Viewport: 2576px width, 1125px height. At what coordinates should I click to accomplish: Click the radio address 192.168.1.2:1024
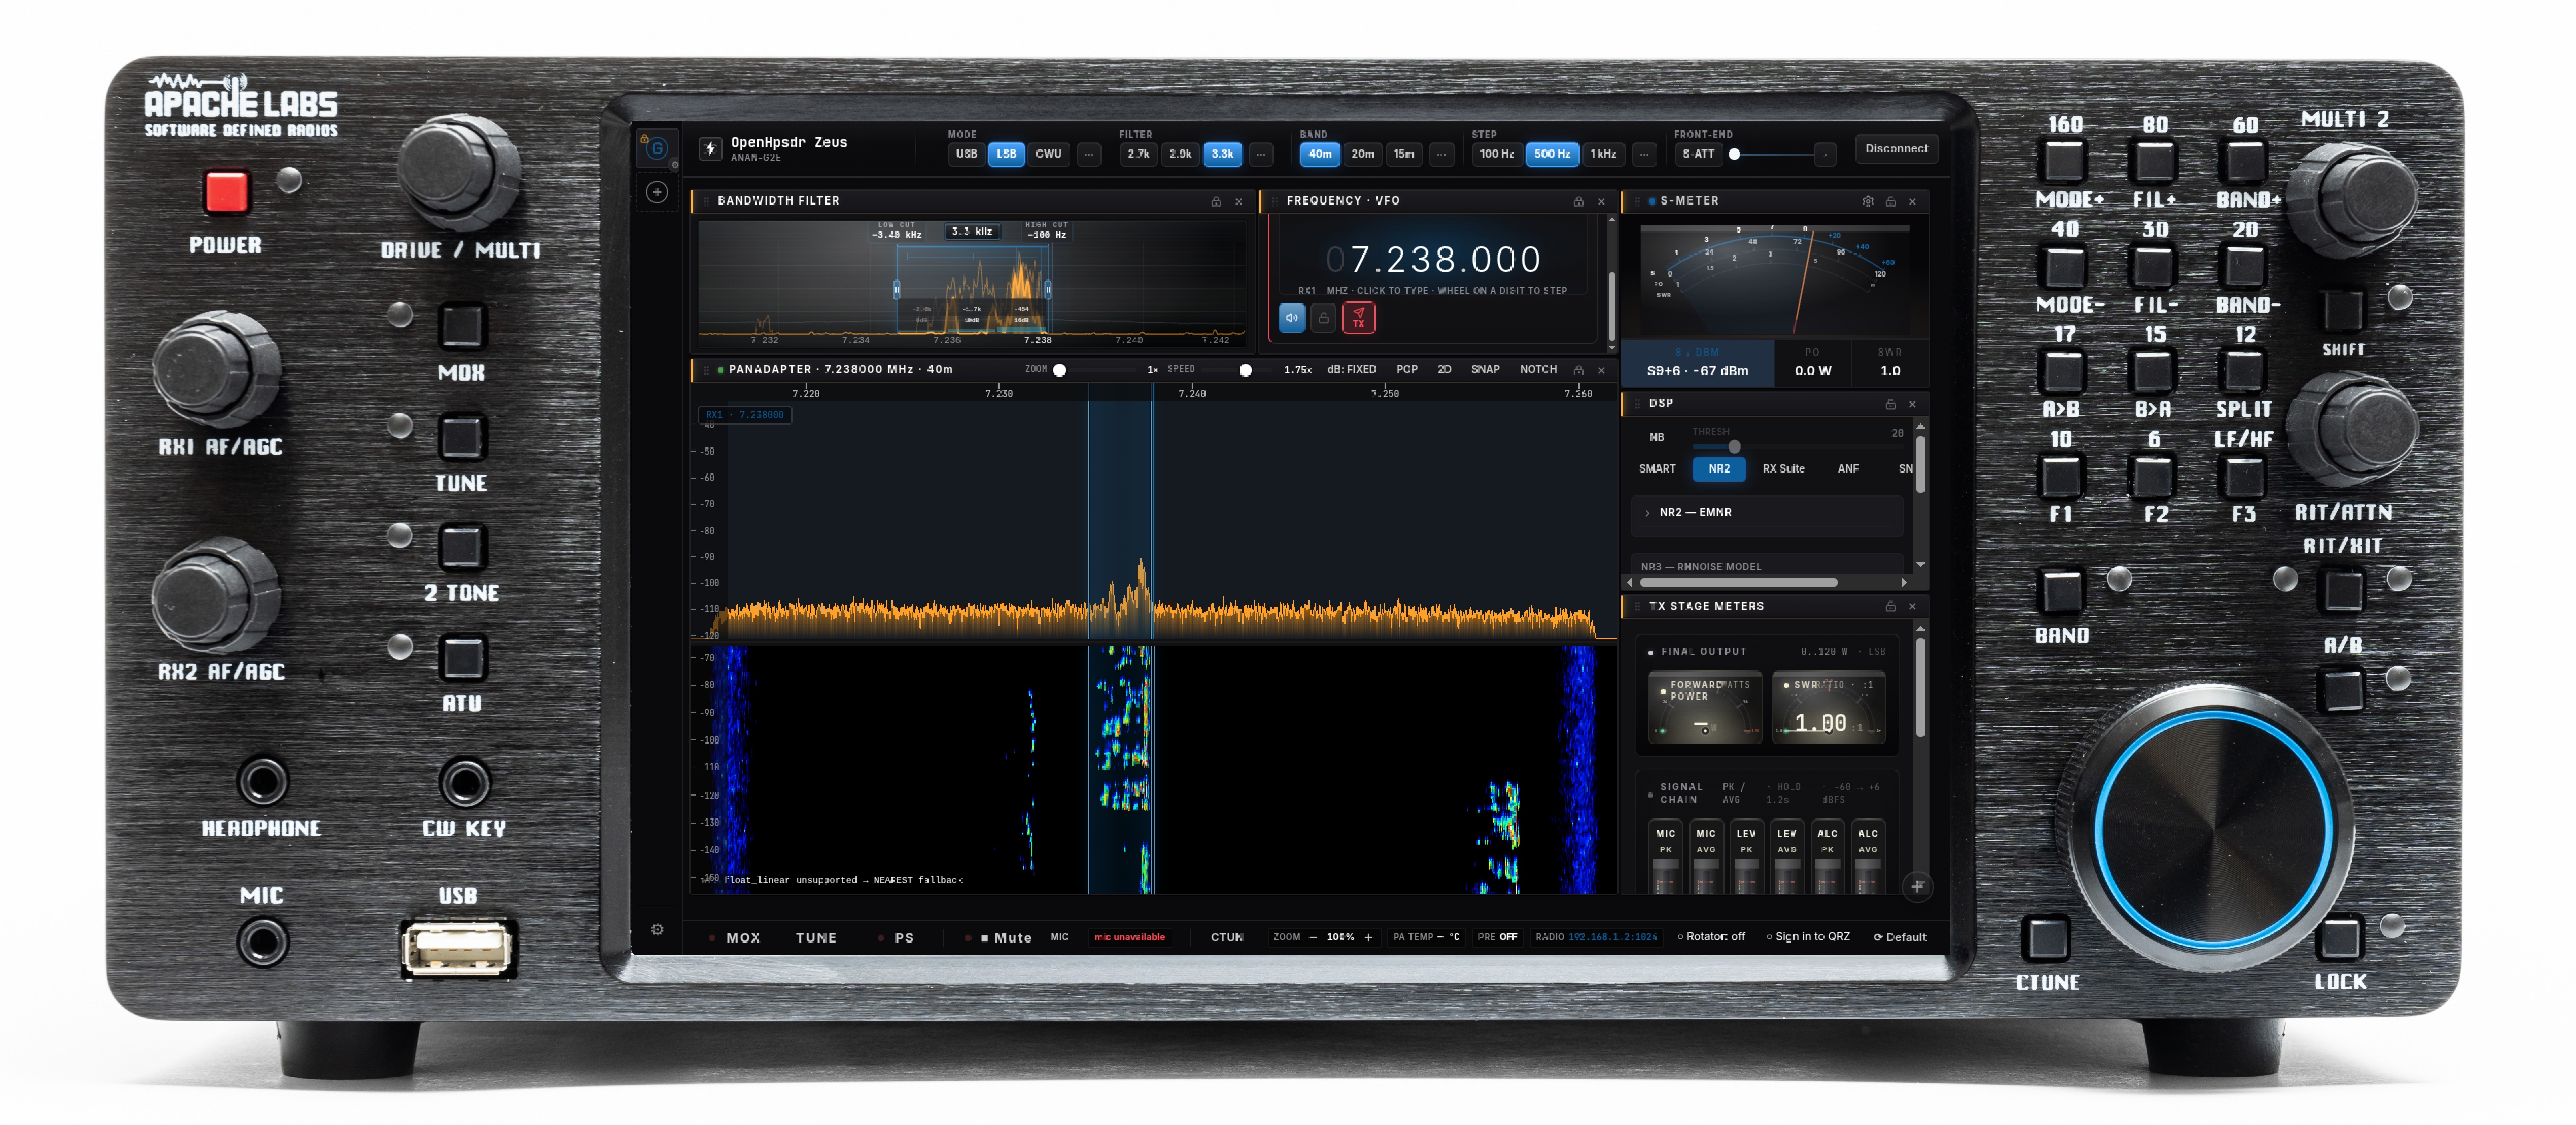(x=1612, y=937)
